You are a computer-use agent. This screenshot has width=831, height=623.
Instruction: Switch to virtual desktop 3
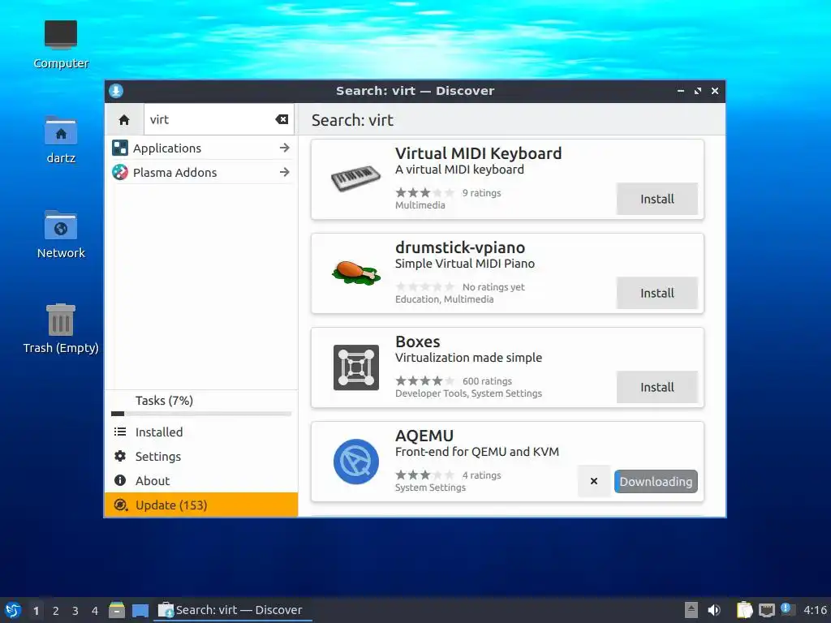[75, 611]
